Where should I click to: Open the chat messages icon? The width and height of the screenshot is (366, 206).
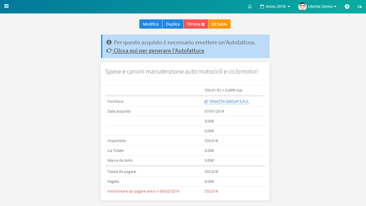point(359,6)
